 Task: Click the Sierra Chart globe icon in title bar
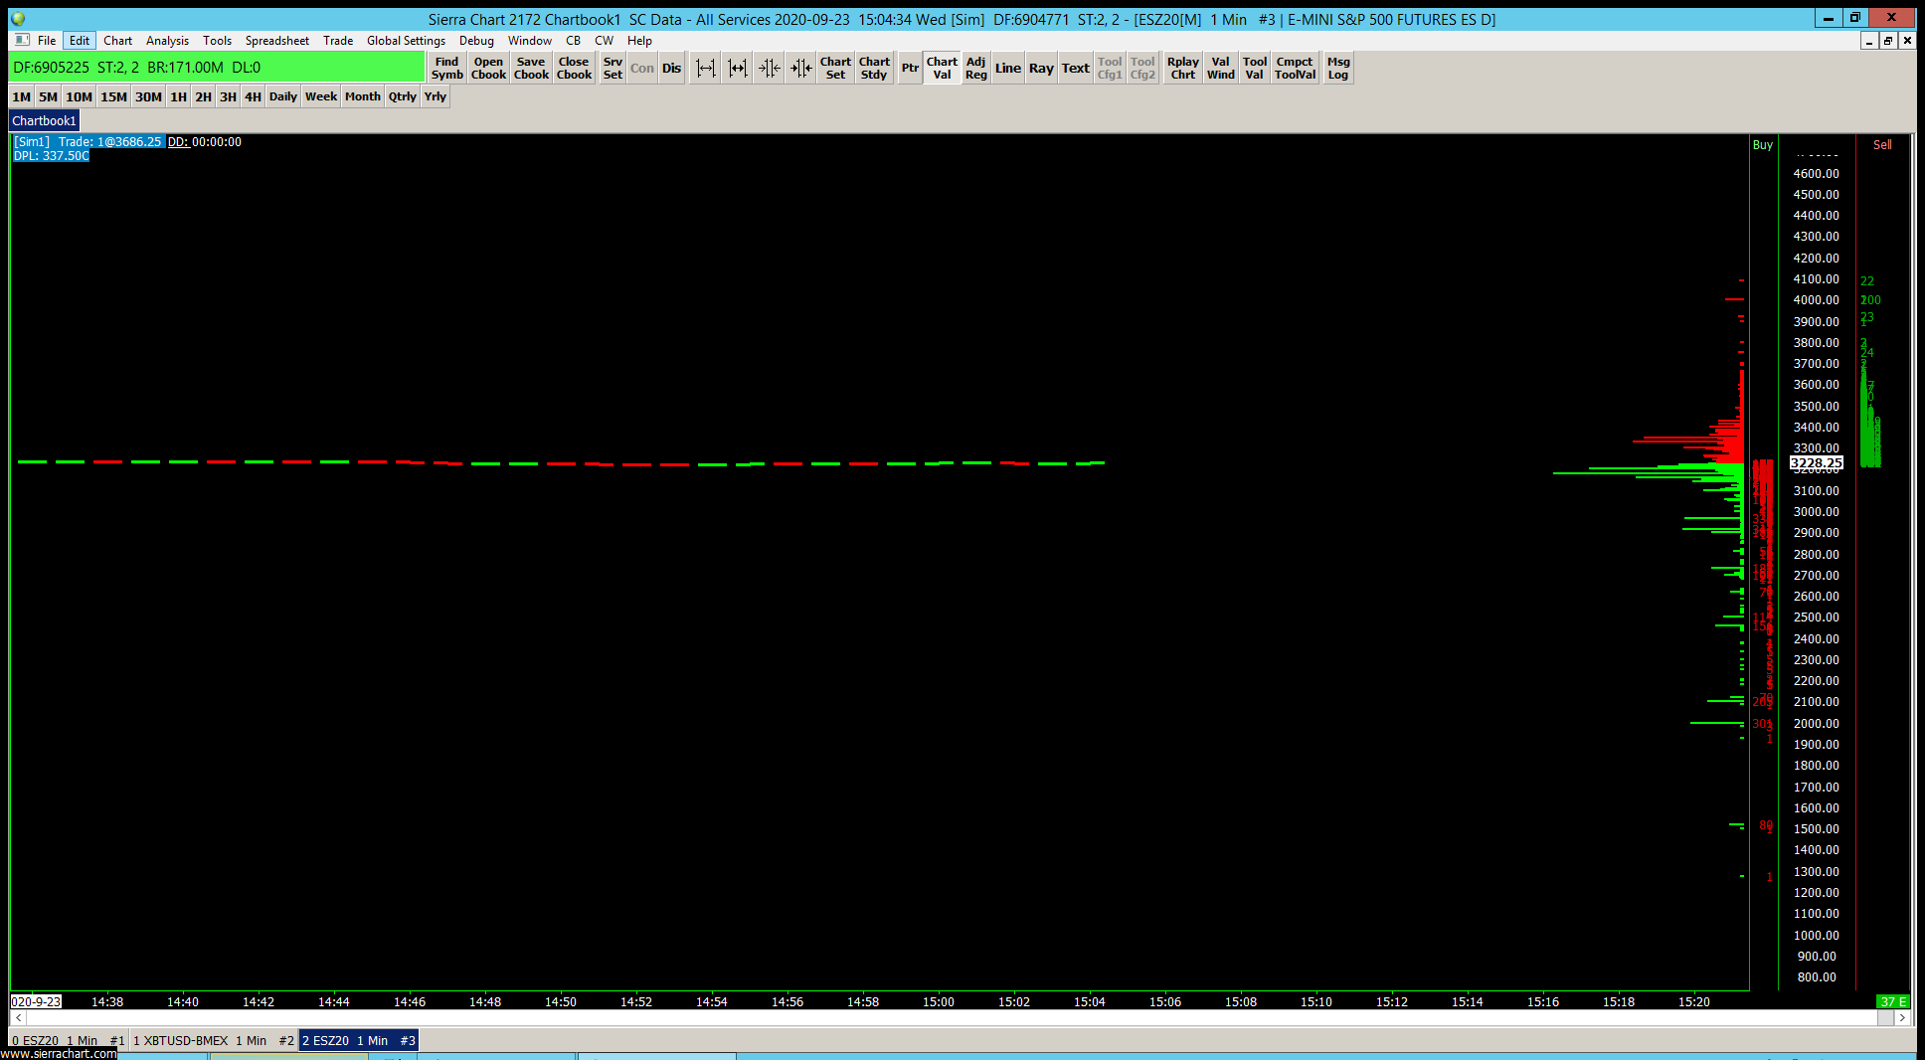18,19
